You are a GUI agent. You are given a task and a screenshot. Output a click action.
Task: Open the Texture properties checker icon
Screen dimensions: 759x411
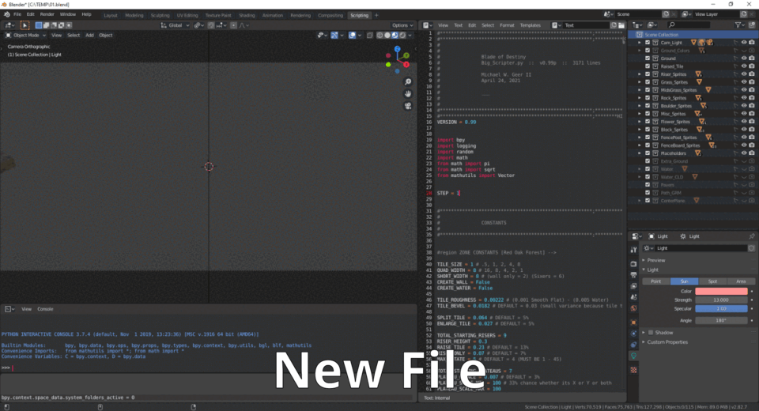[633, 369]
